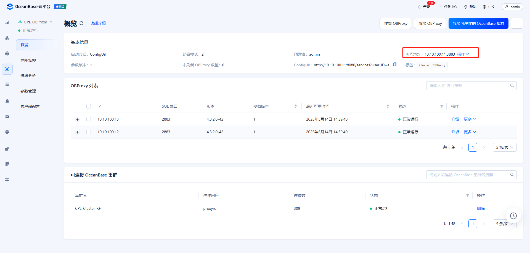530x253 pixels.
Task: Focus the IP search input field
Action: 467,86
